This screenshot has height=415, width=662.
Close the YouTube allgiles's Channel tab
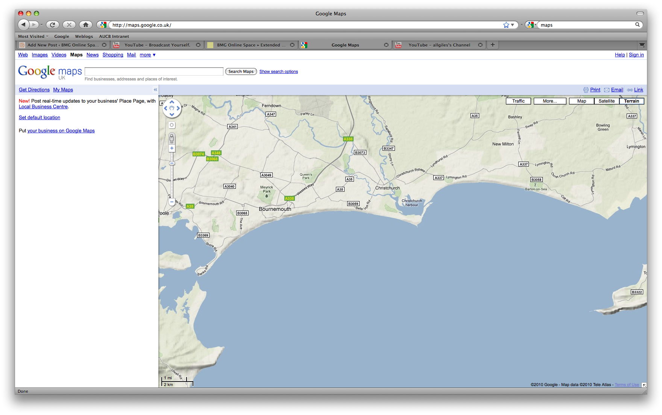click(480, 45)
